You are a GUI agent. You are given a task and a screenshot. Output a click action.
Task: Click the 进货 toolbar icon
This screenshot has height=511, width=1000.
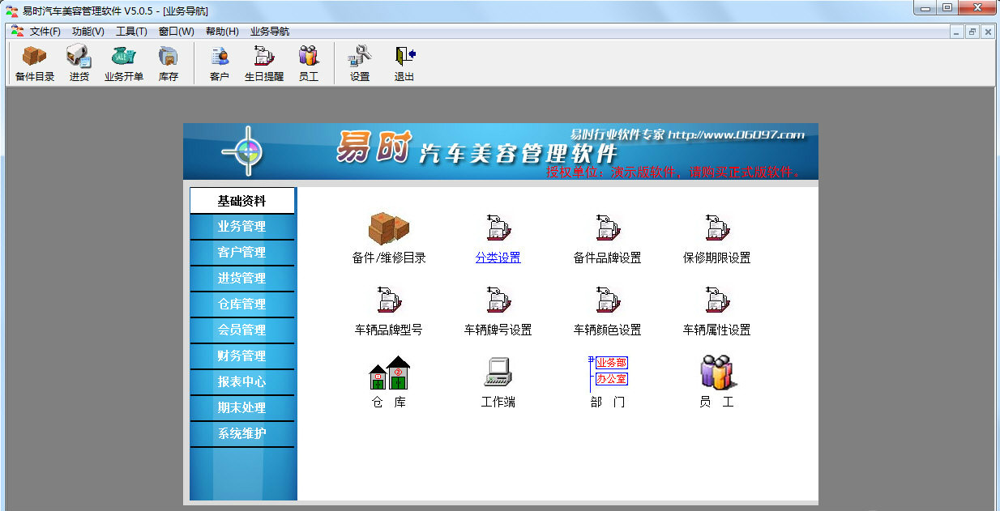pyautogui.click(x=79, y=64)
